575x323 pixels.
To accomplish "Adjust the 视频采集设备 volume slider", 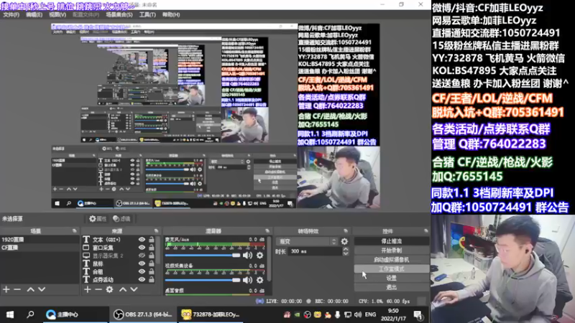I will pos(203,280).
